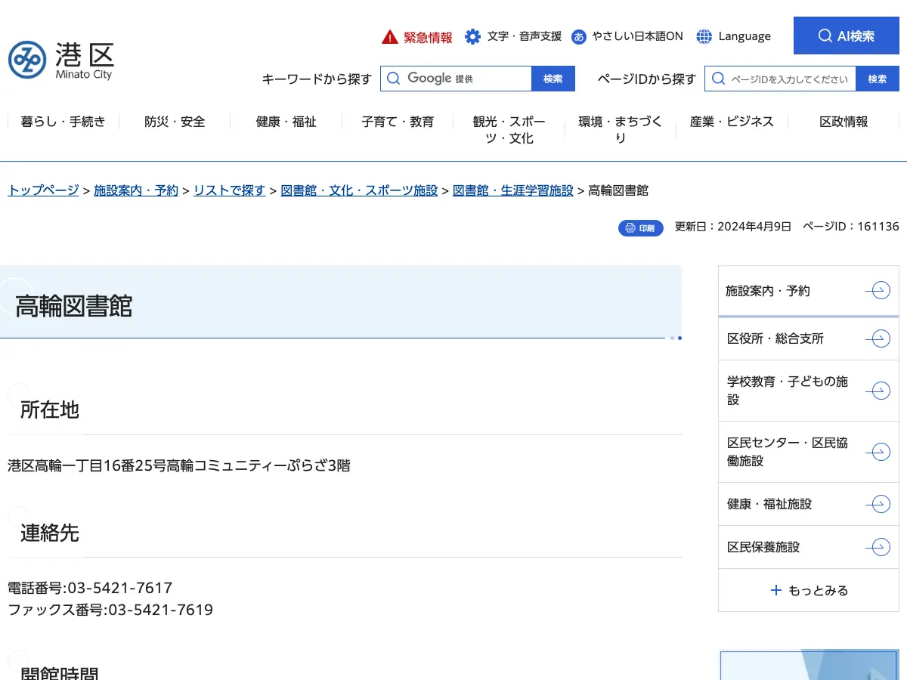Click the 更新日:2024年4月9日 text
Image resolution: width=907 pixels, height=680 pixels.
click(x=733, y=227)
